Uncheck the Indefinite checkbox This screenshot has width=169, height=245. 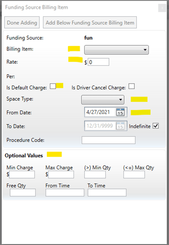(155, 126)
